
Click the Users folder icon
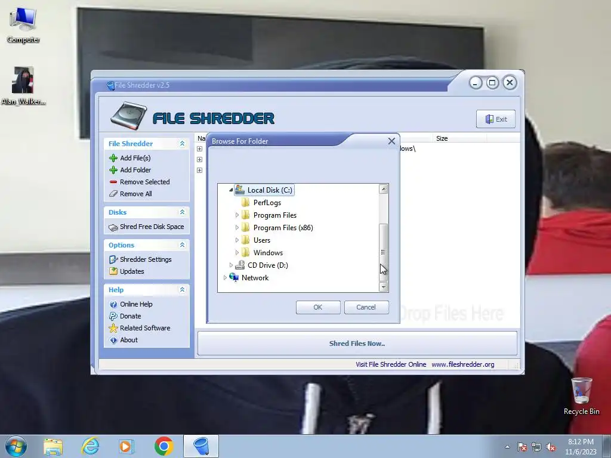[245, 240]
